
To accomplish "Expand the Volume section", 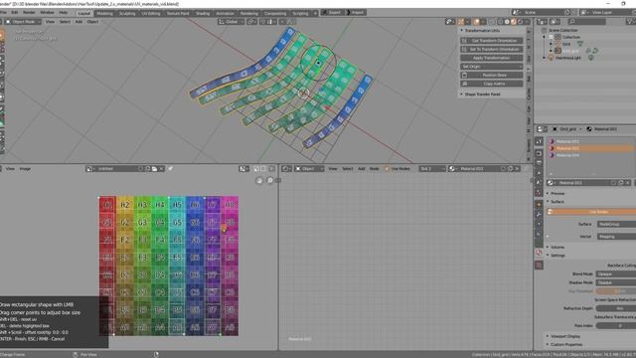I will click(556, 248).
